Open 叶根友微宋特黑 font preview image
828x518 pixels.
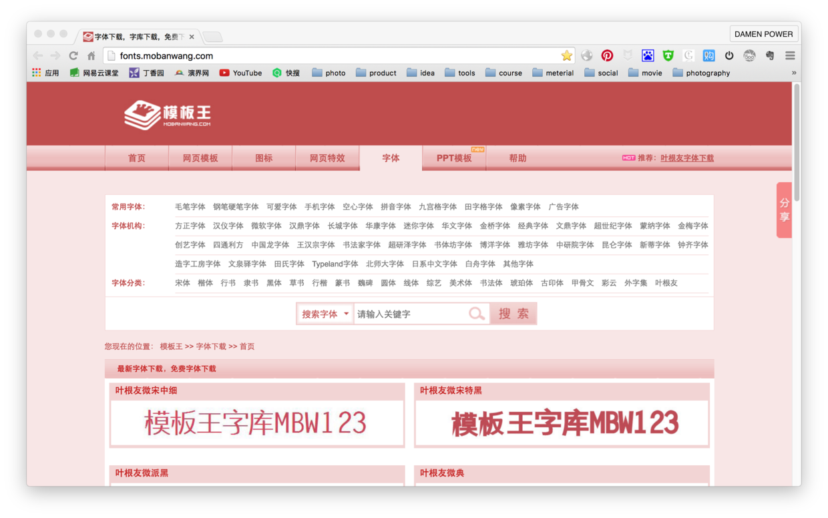point(562,423)
